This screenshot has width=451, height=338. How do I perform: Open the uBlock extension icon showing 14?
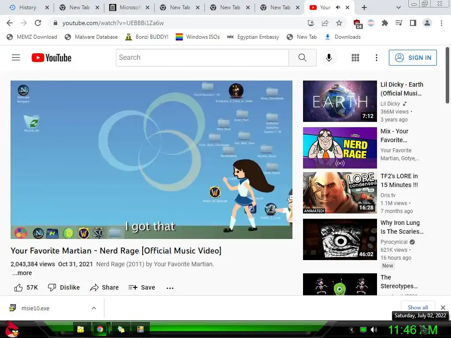pos(358,24)
